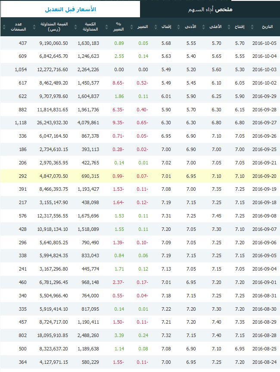The width and height of the screenshot is (280, 372).
Task: Sort by التغيير column arrows
Action: tap(131, 27)
